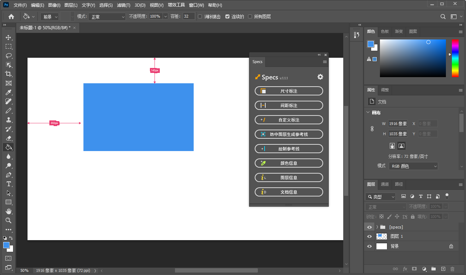
Task: Hide the [specs] group layer
Action: (369, 227)
